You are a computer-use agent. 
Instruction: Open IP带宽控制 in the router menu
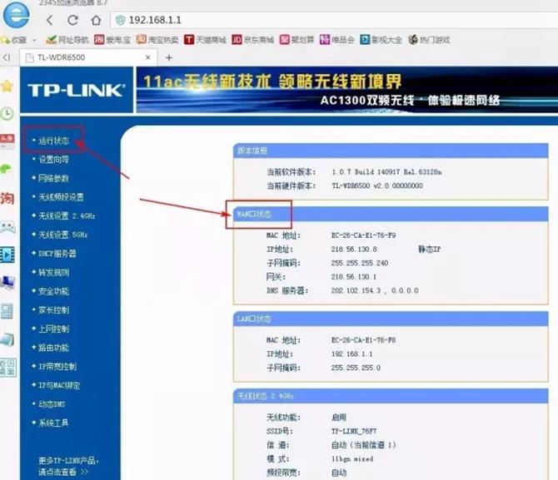[57, 367]
